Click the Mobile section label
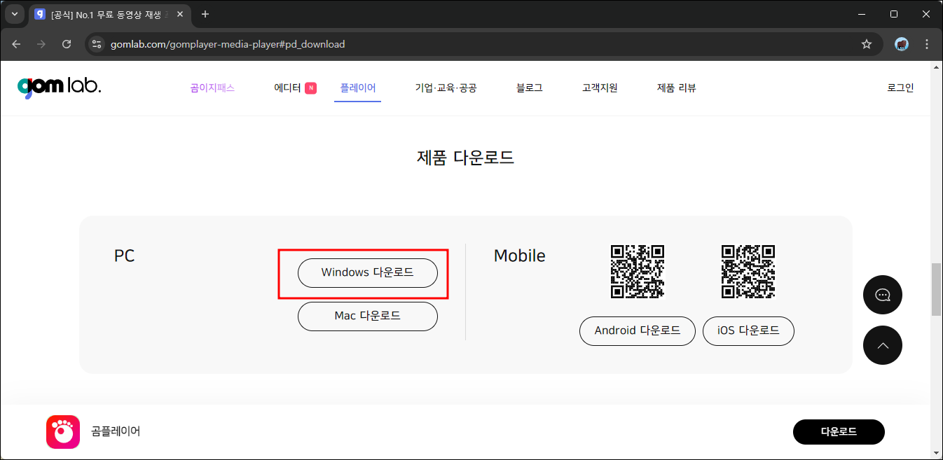The image size is (943, 460). 519,256
